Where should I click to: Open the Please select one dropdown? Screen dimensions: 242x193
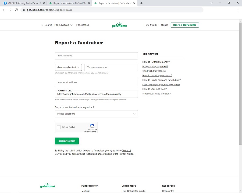pyautogui.click(x=96, y=114)
